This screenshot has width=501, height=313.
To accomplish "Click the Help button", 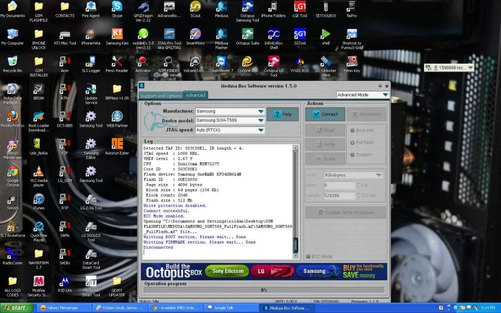I will pos(282,114).
